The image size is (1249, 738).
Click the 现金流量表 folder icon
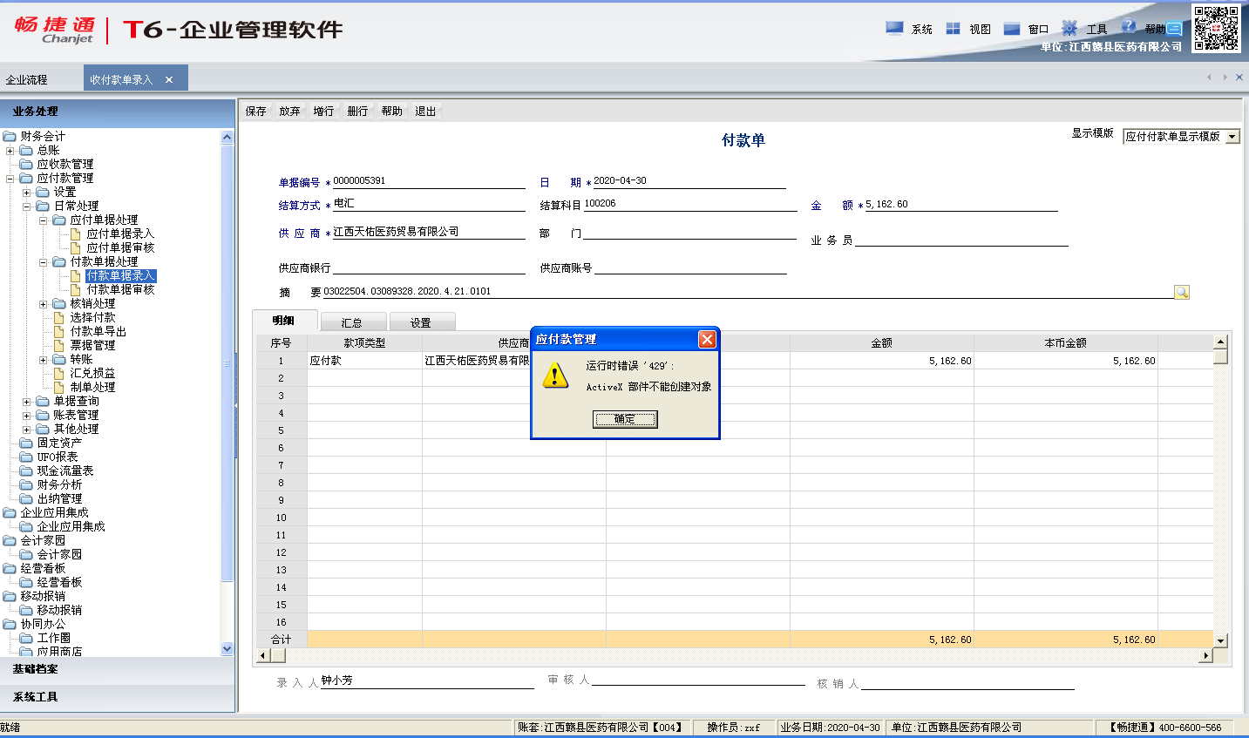(x=26, y=471)
